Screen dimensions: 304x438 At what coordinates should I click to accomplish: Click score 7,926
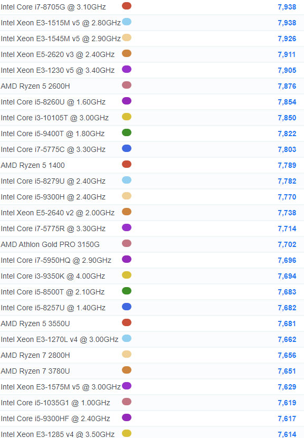[x=287, y=39]
